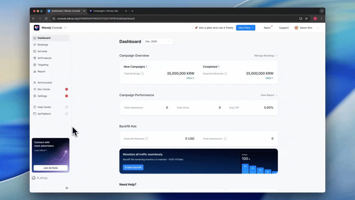
Task: Collapse the sidebar with the arrow icon
Action: tap(67, 188)
